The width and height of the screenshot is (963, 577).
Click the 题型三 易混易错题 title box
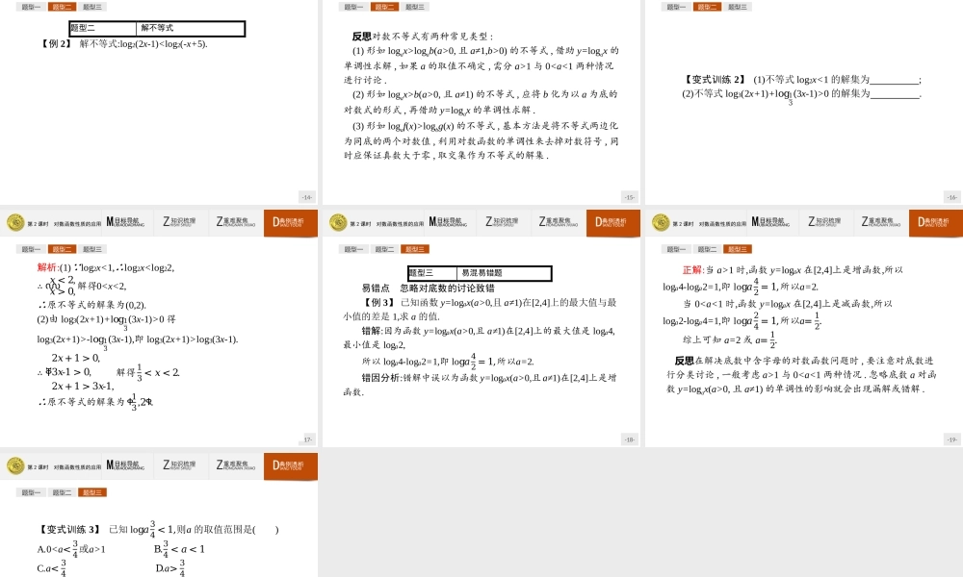click(x=480, y=273)
